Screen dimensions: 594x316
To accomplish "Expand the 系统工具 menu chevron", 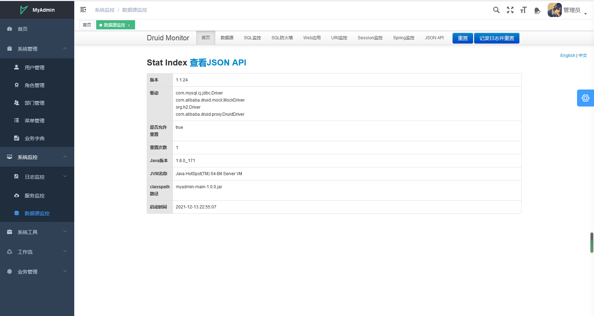I will point(65,231).
